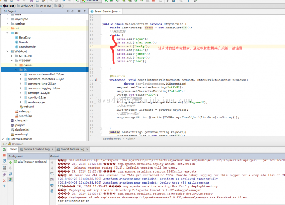The height and width of the screenshot is (205, 285).
Task: Pin the Run tab
Action: click(x=4, y=175)
